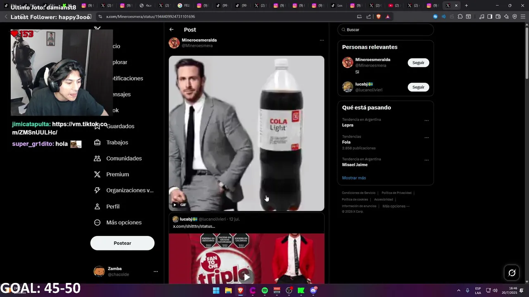Open the browser hamburger menu
This screenshot has width=529, height=297.
point(523,16)
